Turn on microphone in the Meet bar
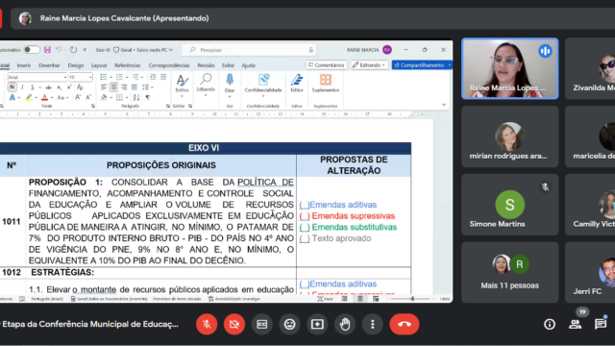The image size is (615, 346). [207, 324]
